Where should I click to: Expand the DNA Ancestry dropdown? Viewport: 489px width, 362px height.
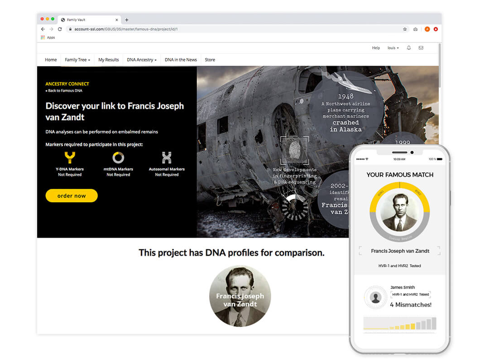(142, 60)
